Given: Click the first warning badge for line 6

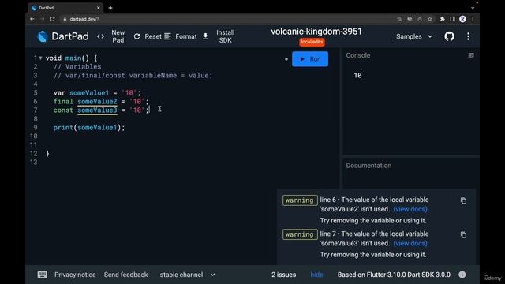Looking at the screenshot, I should pyautogui.click(x=300, y=200).
